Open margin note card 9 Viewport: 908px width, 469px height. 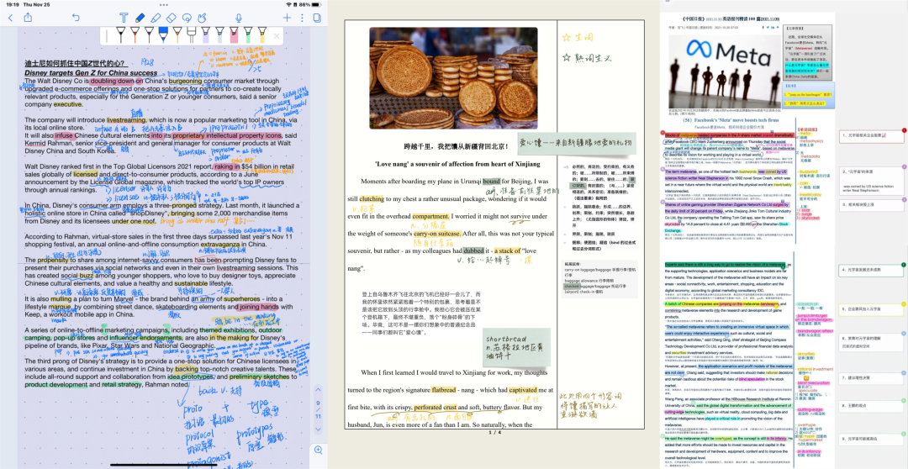tap(872, 439)
